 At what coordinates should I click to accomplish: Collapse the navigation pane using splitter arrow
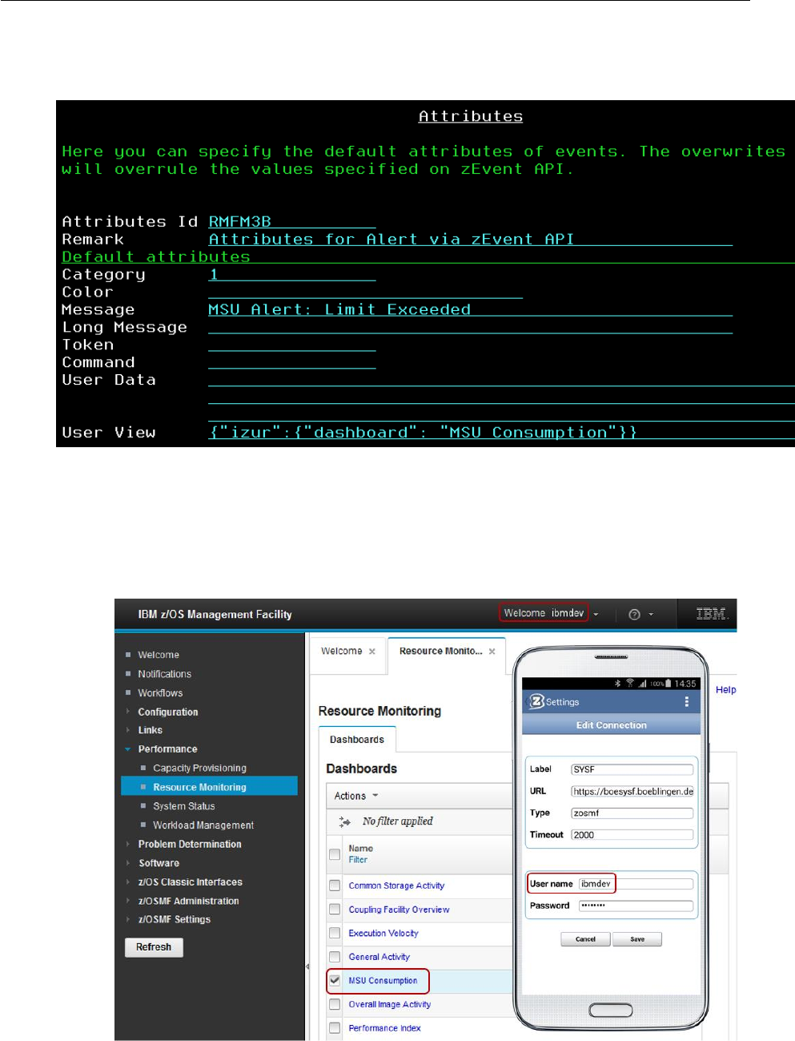click(307, 966)
